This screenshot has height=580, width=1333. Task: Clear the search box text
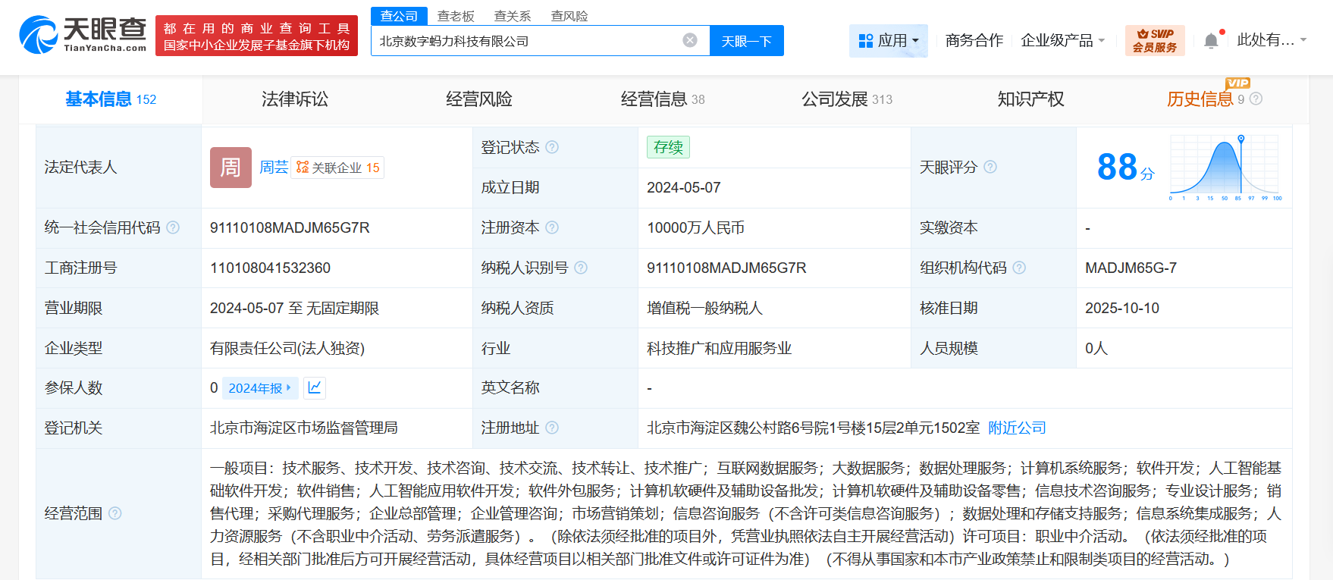pyautogui.click(x=689, y=40)
